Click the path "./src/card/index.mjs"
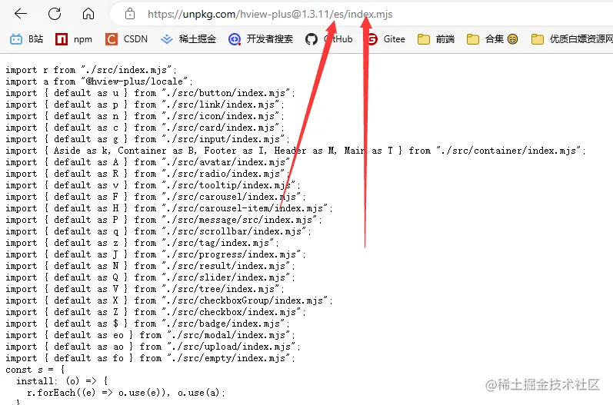Viewport: 613px width, 405px height. point(221,128)
